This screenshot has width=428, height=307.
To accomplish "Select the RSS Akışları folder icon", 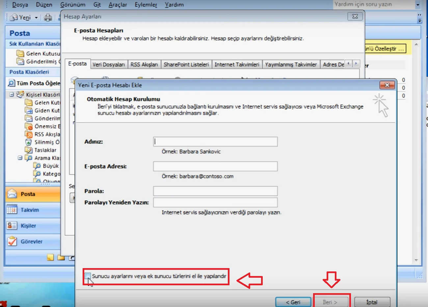I will point(29,134).
